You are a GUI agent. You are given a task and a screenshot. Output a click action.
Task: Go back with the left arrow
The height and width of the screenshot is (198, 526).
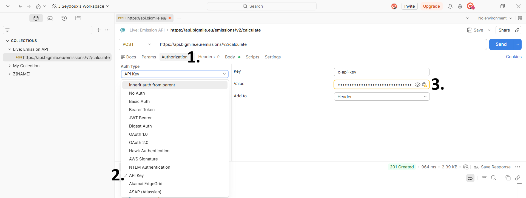[x=20, y=6]
